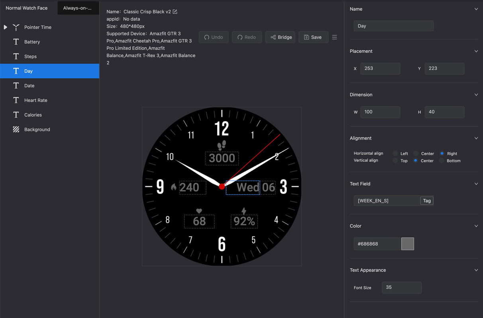The width and height of the screenshot is (483, 318).
Task: Collapse the Color section
Action: (x=476, y=226)
